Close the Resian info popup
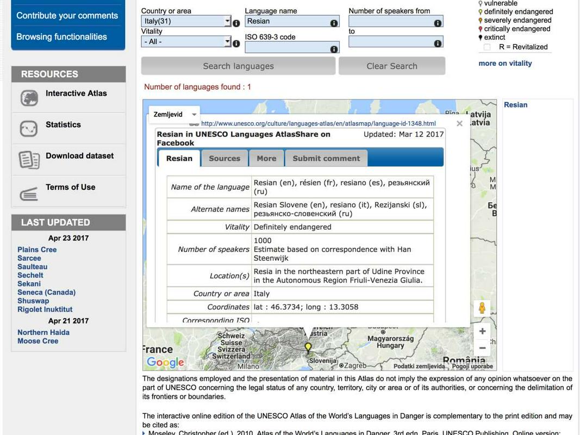Image resolution: width=580 pixels, height=435 pixels. [459, 123]
